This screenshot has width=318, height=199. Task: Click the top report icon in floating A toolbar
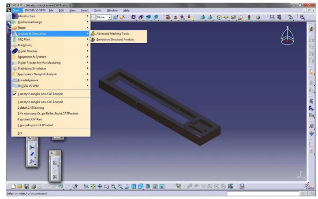pos(55,163)
